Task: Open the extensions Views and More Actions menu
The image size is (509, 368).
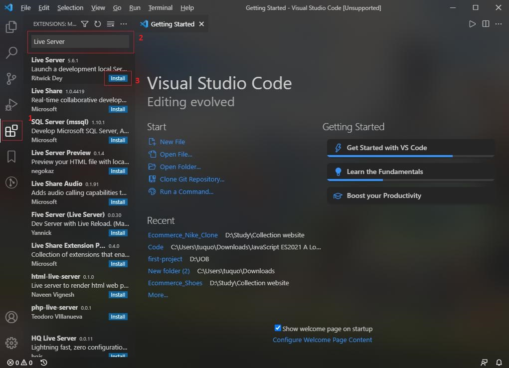Action: (124, 24)
